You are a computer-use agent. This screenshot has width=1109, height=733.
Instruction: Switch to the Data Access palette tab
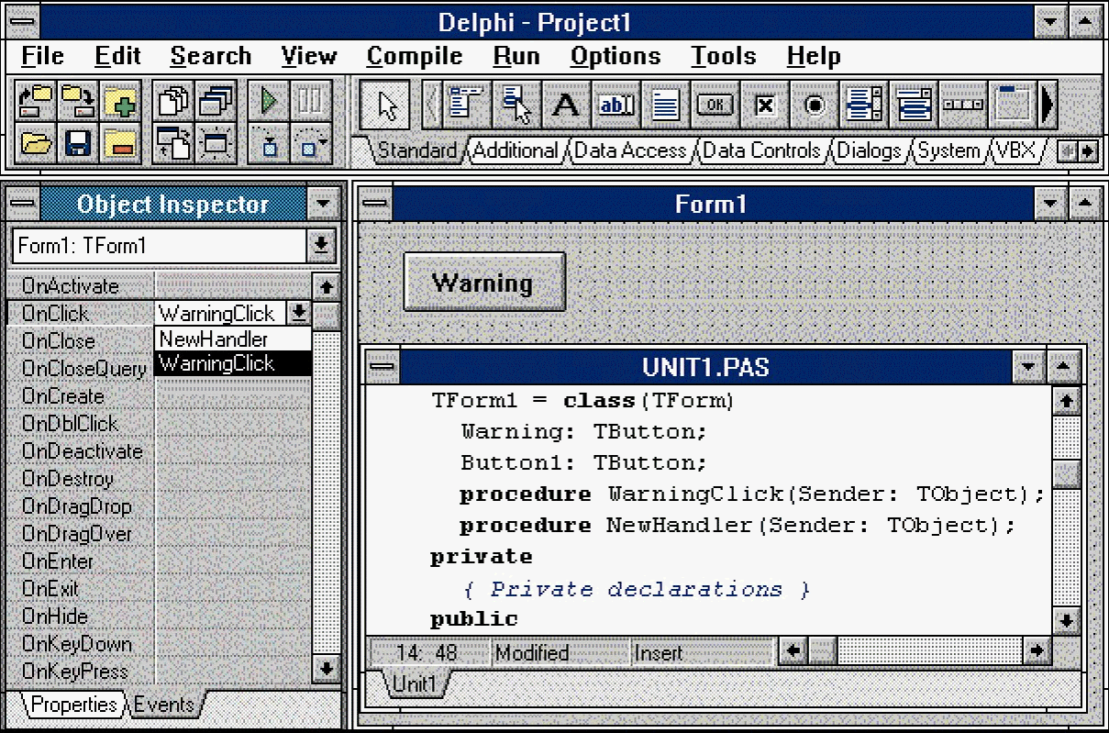[x=629, y=150]
